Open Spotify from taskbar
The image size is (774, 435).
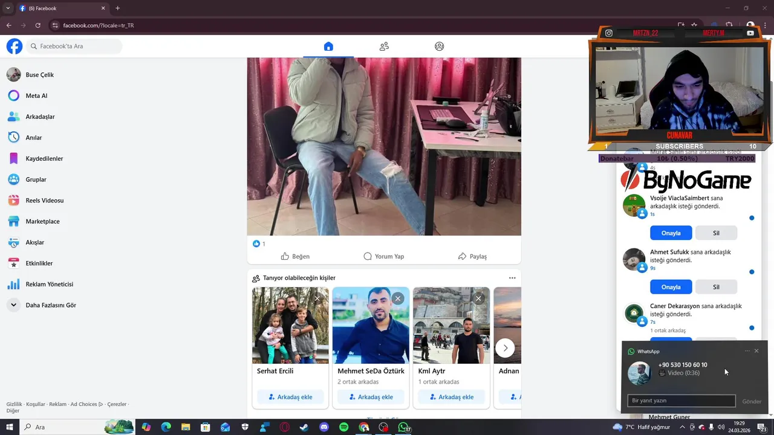coord(344,427)
